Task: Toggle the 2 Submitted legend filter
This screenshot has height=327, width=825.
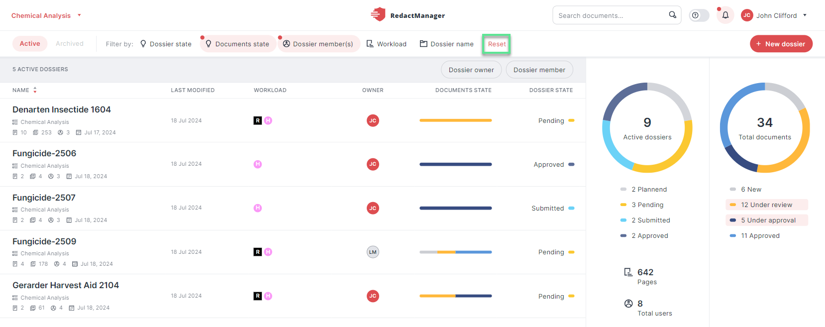Action: click(x=645, y=220)
